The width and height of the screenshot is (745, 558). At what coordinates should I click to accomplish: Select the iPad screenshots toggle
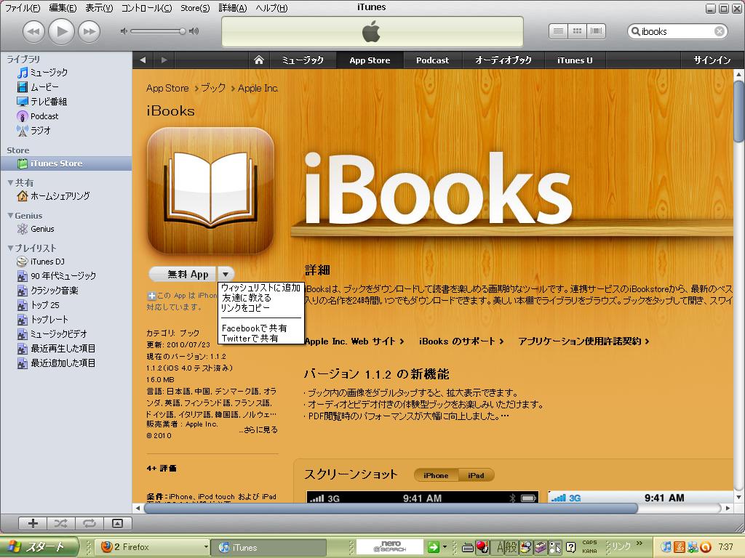[x=476, y=475]
